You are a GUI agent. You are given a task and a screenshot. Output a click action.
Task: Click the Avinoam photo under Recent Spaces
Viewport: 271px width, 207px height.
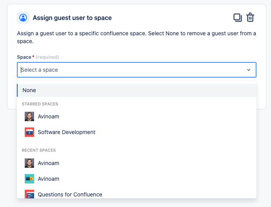click(29, 163)
